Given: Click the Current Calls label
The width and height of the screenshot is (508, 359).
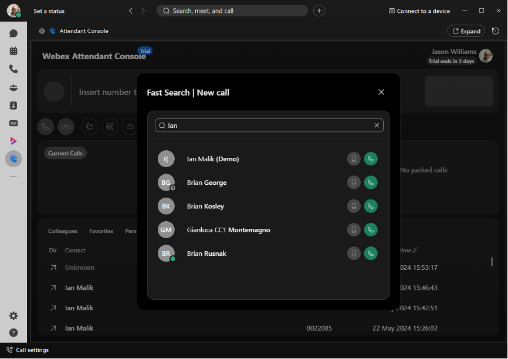Looking at the screenshot, I should pyautogui.click(x=65, y=153).
